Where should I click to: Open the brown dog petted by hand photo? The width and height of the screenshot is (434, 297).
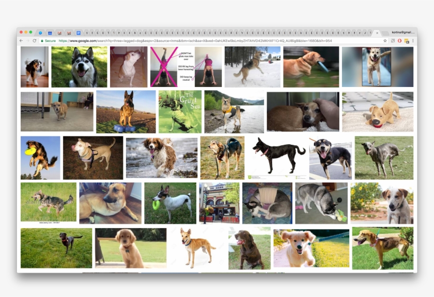pyautogui.click(x=303, y=112)
